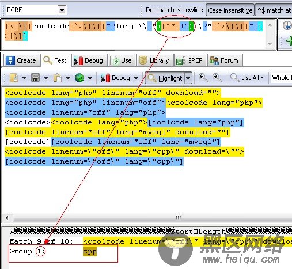Open the history clock icon
The image size is (292, 269).
(x=287, y=25)
